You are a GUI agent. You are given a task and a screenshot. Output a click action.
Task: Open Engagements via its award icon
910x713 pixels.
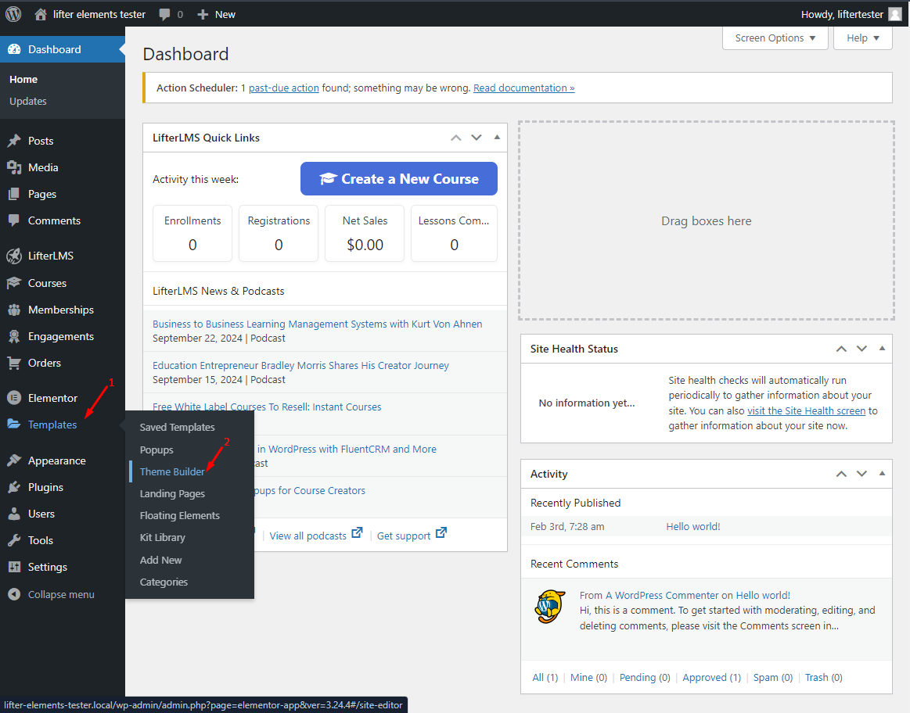(x=18, y=335)
